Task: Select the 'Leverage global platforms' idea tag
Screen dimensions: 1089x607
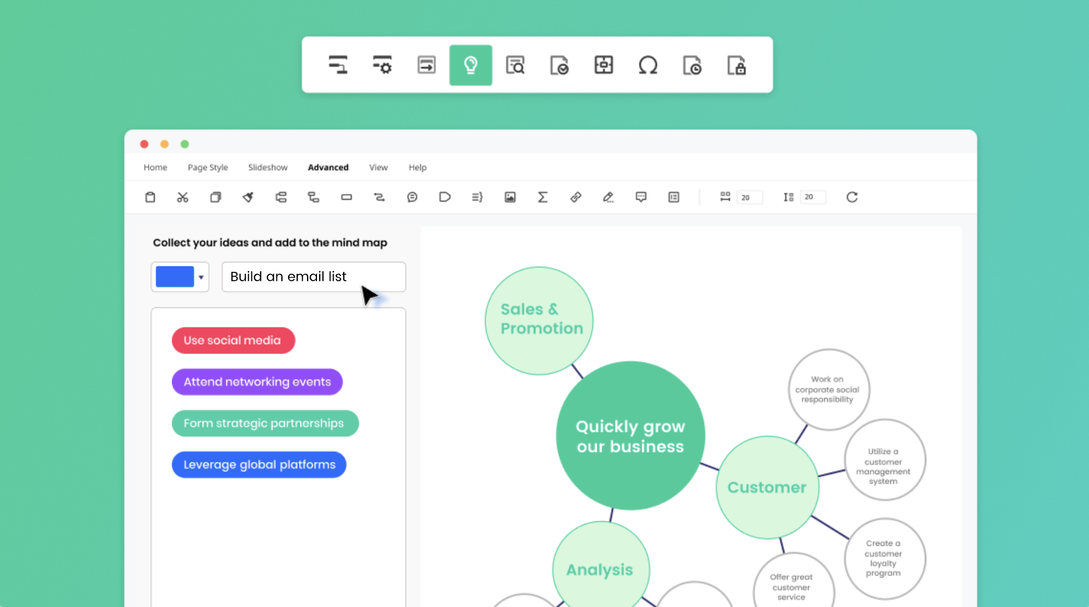Action: [x=259, y=465]
